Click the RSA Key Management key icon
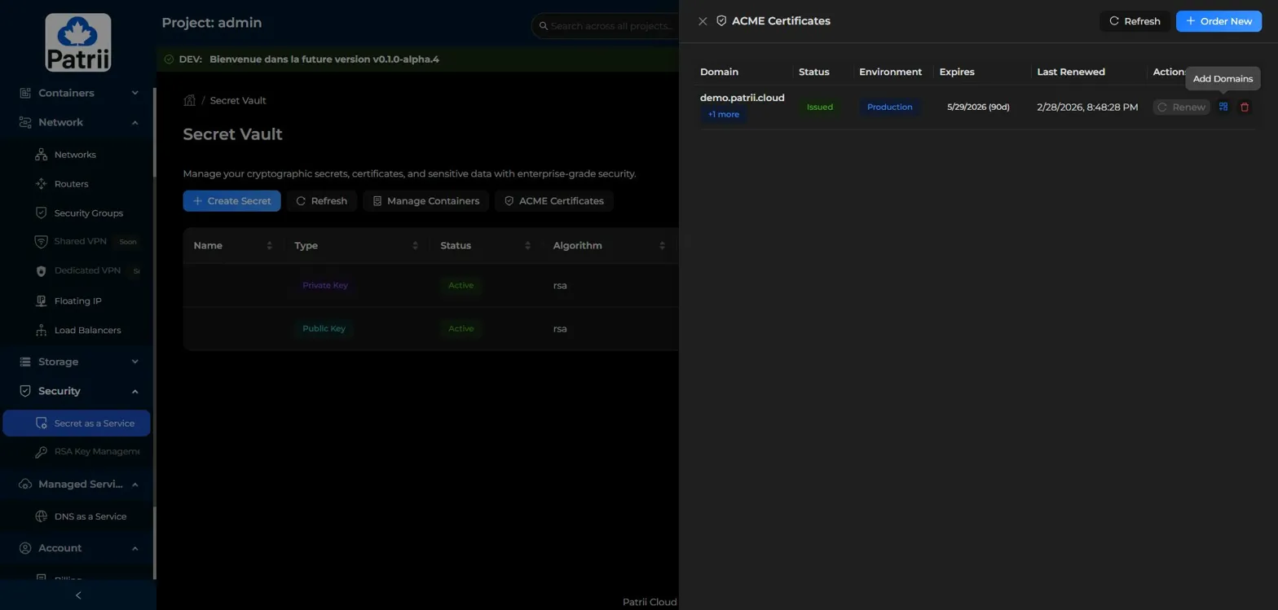 click(41, 451)
